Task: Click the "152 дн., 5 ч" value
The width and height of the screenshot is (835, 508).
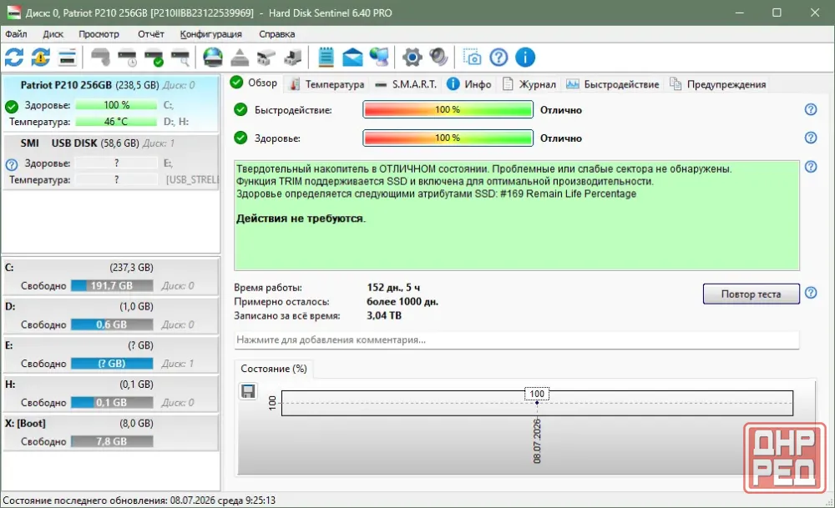Action: (393, 287)
